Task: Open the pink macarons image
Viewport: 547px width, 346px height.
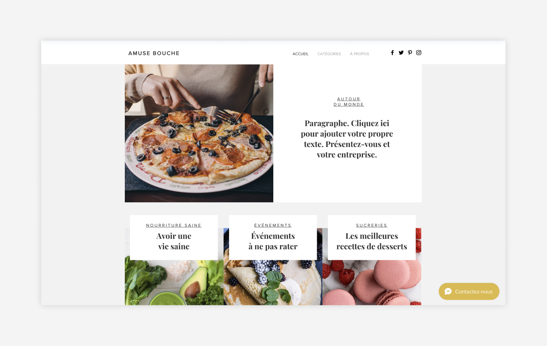Action: 372,282
